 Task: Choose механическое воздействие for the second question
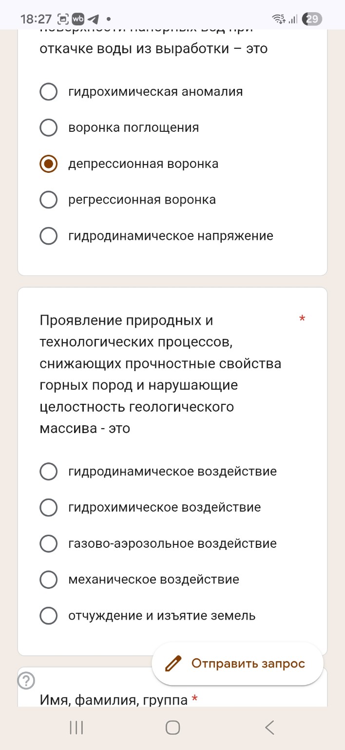point(48,580)
